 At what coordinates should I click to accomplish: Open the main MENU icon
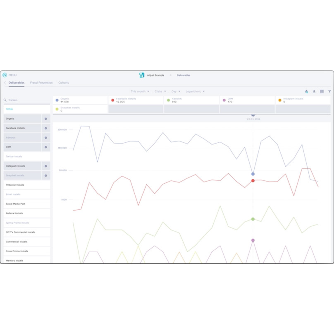click(x=5, y=75)
